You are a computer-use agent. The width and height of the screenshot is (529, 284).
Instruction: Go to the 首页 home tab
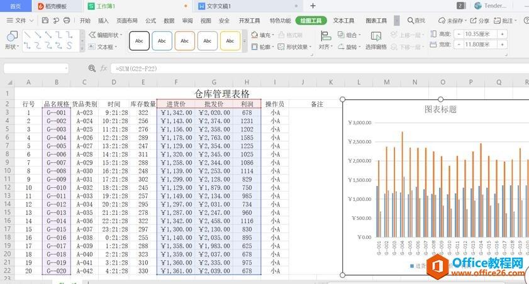click(15, 6)
